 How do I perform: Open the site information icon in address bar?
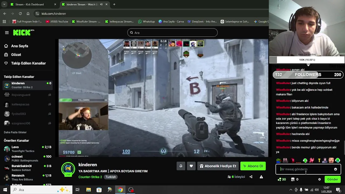tap(37, 13)
